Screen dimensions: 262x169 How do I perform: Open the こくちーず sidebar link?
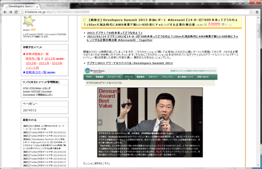[x=46, y=88]
